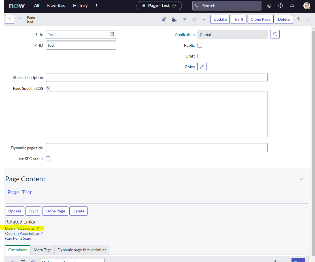
Task: Enable the Public checkbox
Action: pyautogui.click(x=199, y=45)
